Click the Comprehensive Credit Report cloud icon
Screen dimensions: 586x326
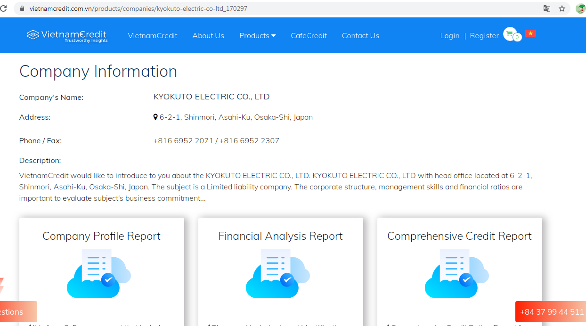(457, 274)
